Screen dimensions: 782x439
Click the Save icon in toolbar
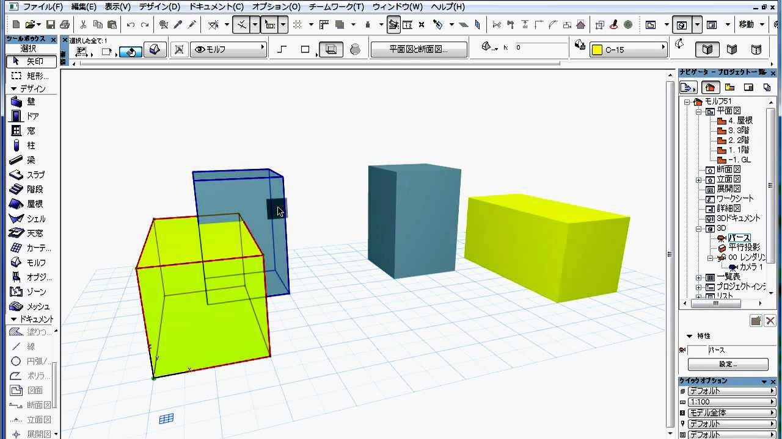tap(51, 25)
